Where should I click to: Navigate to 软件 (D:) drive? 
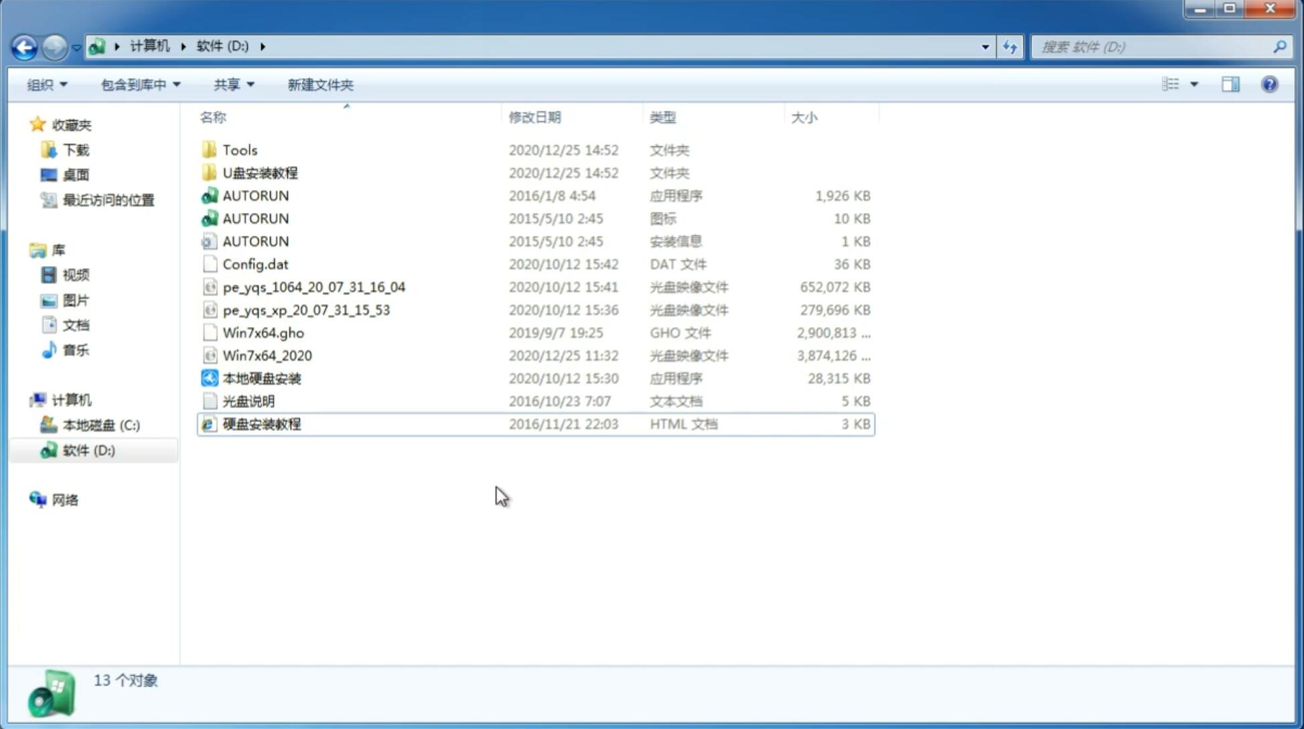[x=88, y=450]
